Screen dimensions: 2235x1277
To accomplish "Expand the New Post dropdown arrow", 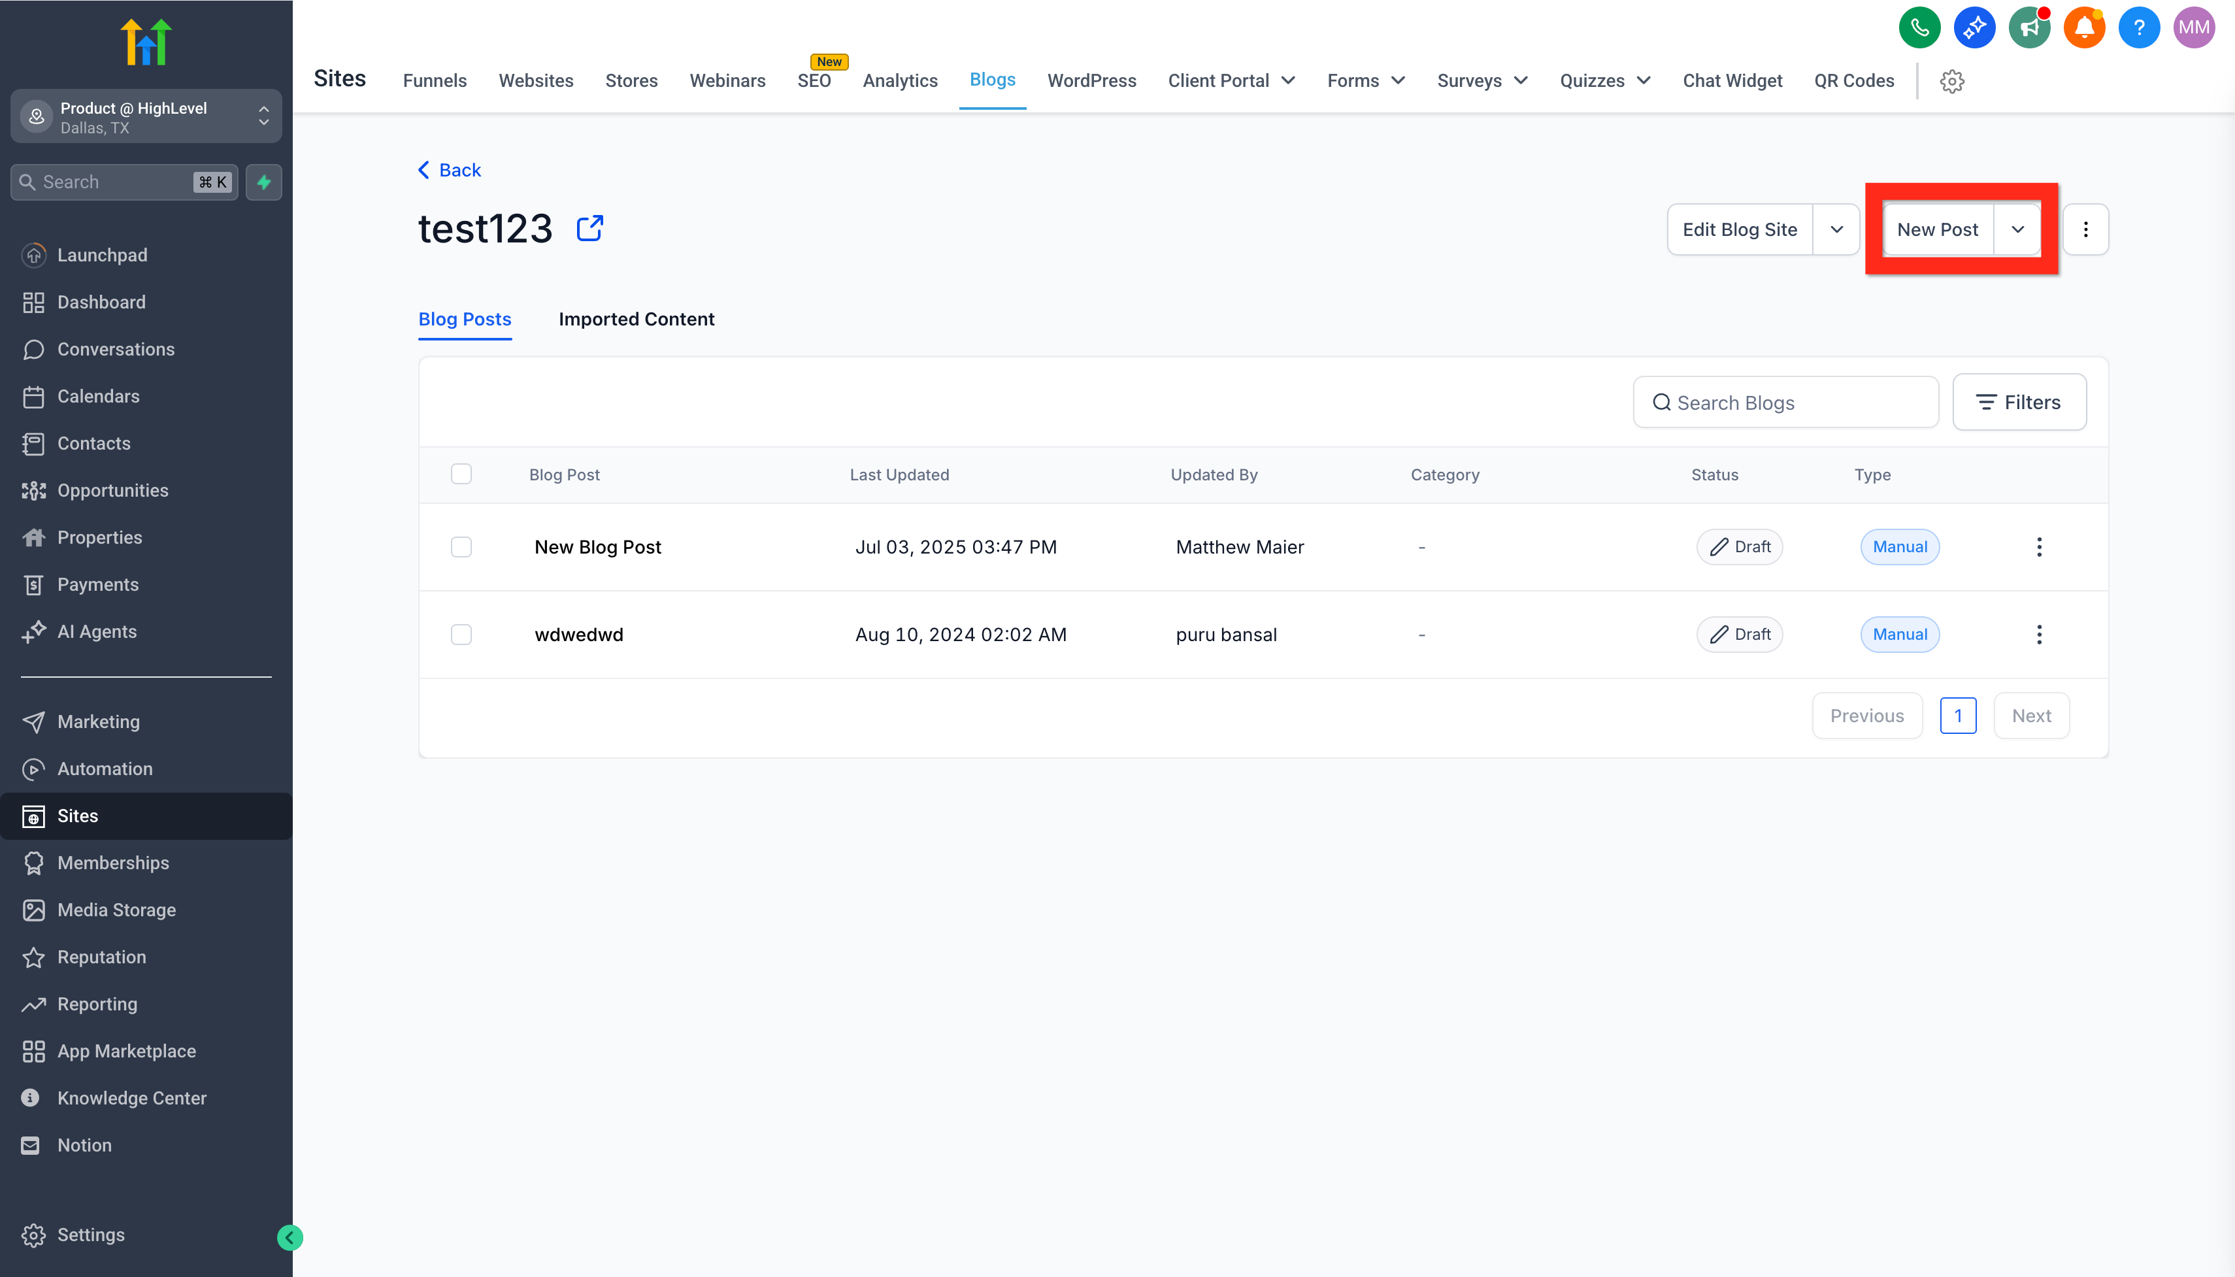I will pyautogui.click(x=2017, y=230).
